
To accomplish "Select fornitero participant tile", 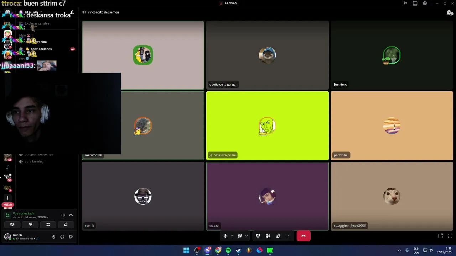I will pyautogui.click(x=392, y=55).
